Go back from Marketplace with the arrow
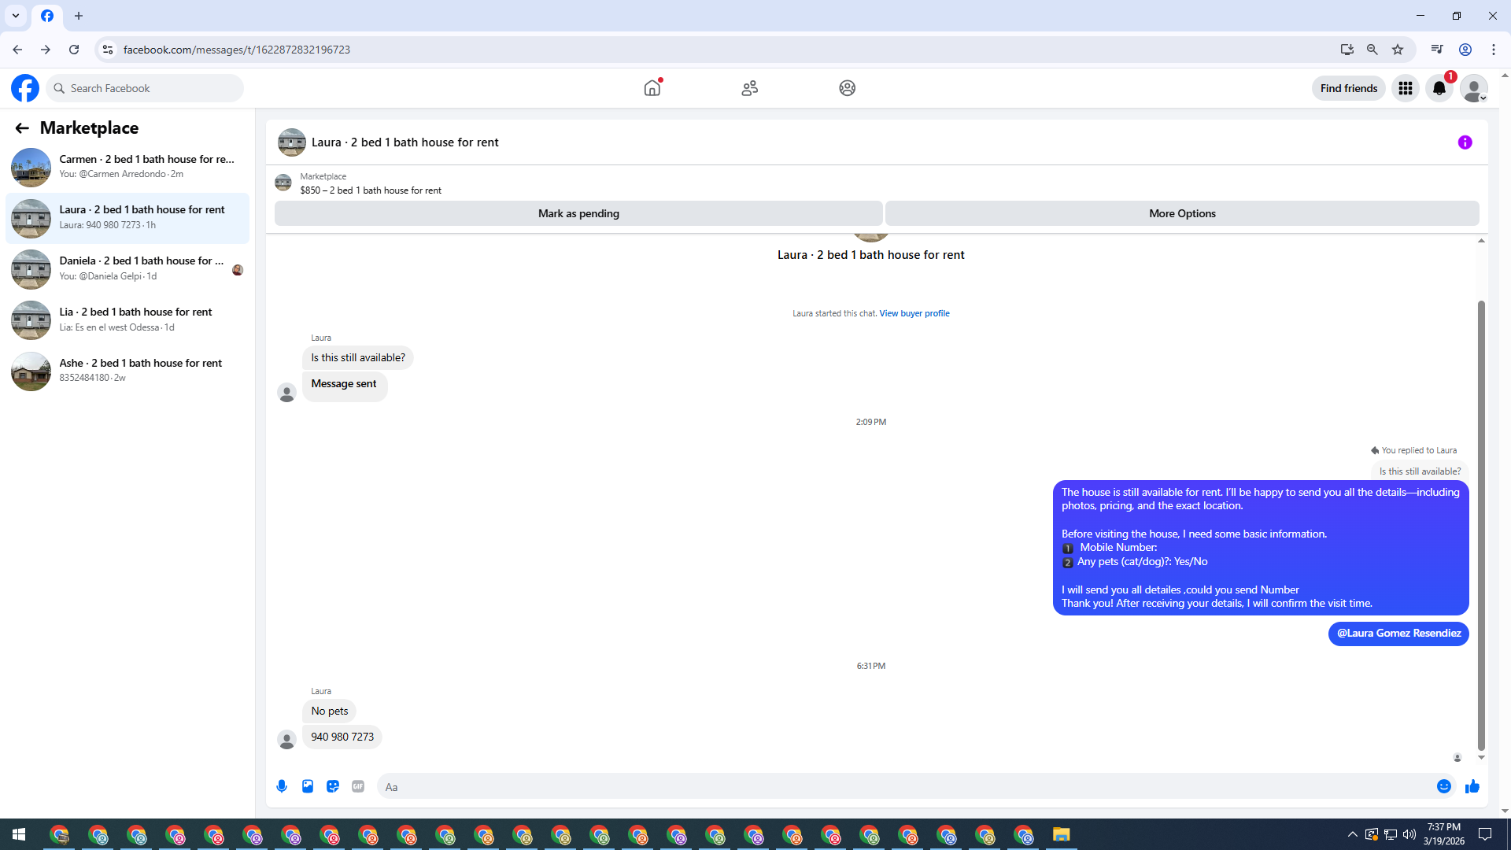The height and width of the screenshot is (850, 1511). tap(22, 128)
